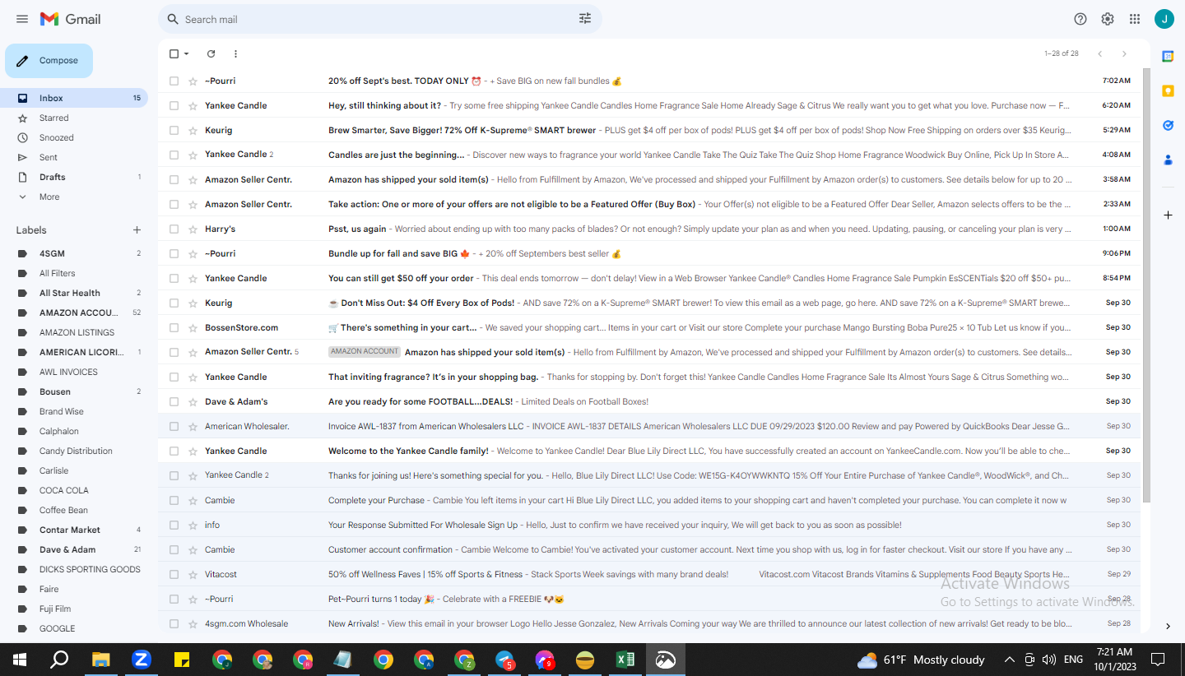The image size is (1185, 676).
Task: Open the weather widget in the taskbar
Action: click(921, 660)
